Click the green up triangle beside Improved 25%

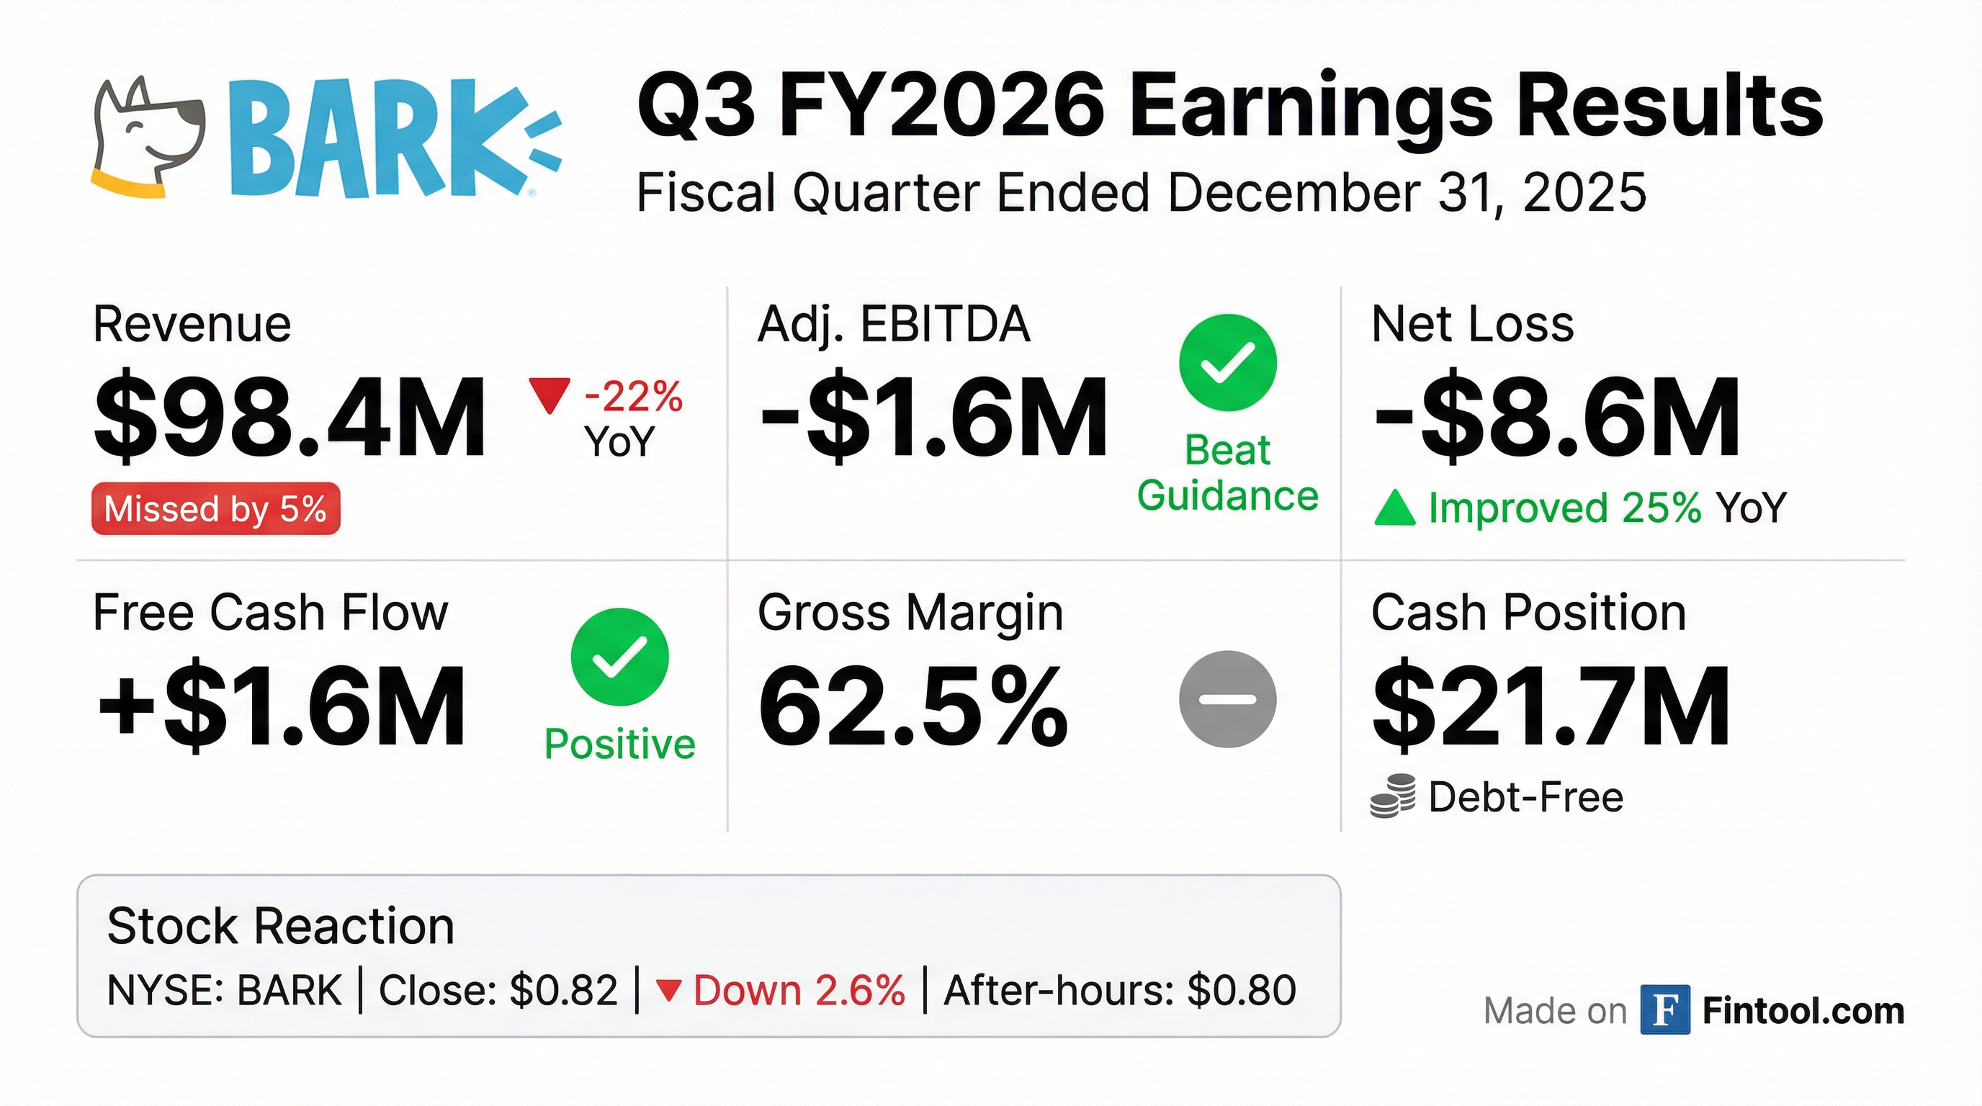[1394, 508]
